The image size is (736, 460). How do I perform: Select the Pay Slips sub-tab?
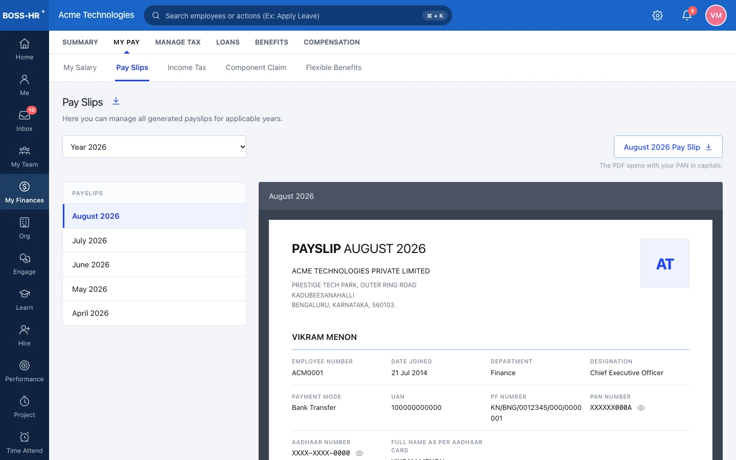coord(132,67)
